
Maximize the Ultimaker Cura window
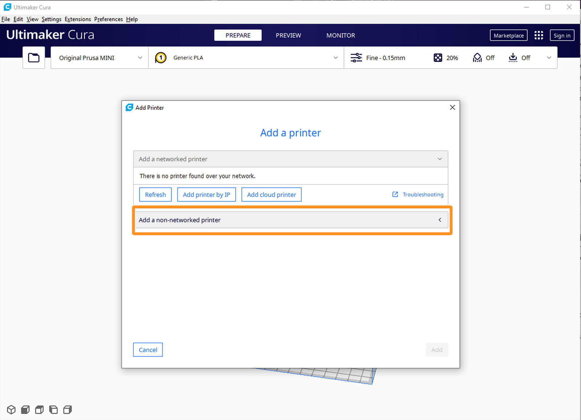[548, 7]
